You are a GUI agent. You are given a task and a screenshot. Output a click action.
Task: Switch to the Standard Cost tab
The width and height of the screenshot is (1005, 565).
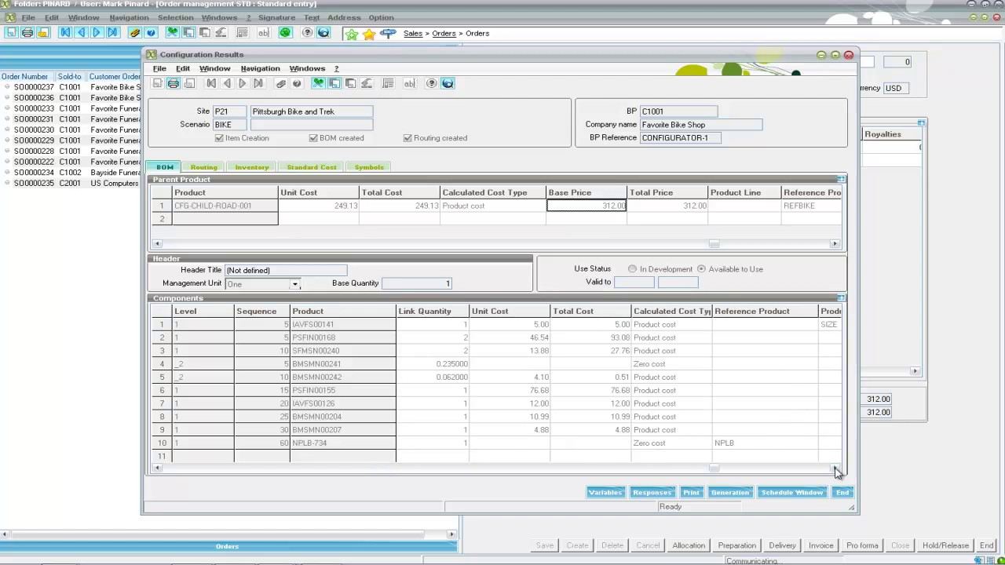point(312,167)
